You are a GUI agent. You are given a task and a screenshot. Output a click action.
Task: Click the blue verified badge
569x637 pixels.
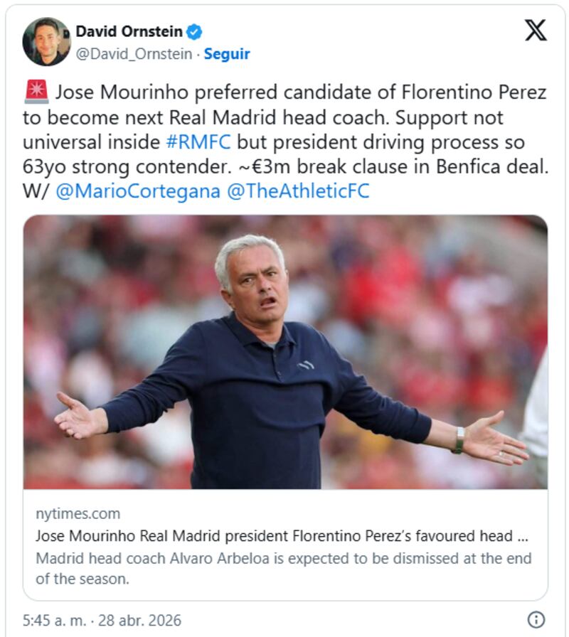194,31
